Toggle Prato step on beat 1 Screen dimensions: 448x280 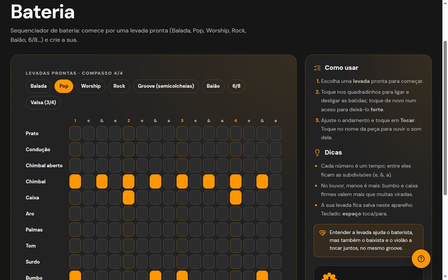75,133
